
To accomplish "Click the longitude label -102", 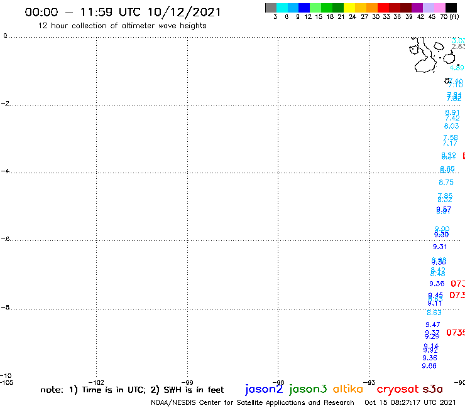I will pyautogui.click(x=96, y=382).
